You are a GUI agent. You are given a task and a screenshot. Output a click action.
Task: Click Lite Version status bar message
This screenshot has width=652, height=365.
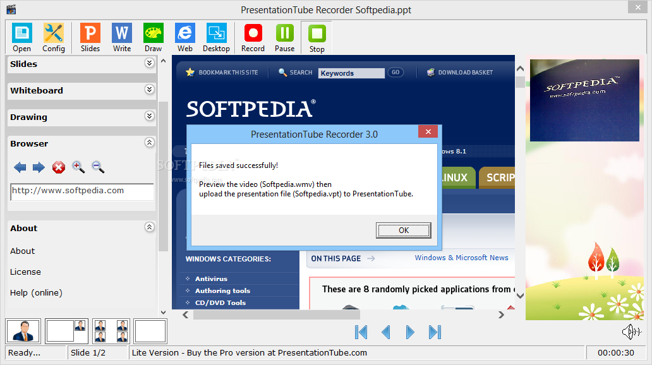point(250,353)
